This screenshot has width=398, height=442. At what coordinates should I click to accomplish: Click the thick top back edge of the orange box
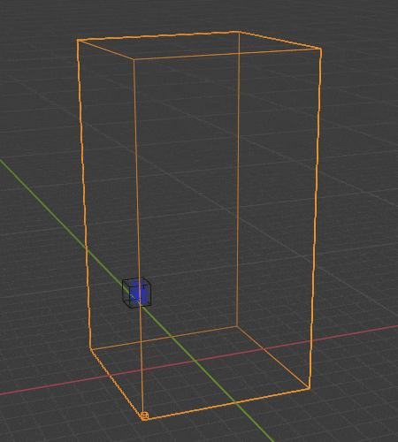coord(158,35)
